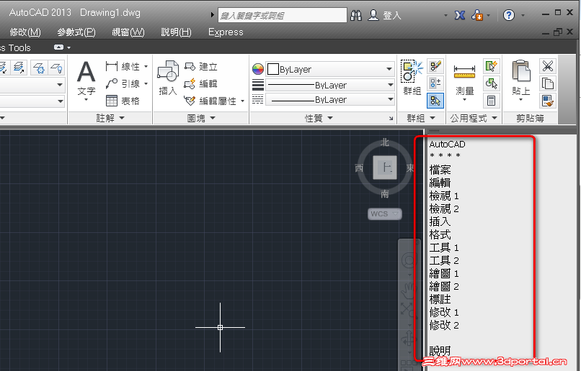Select 標註 in the screen menu
581x371 pixels.
pos(440,299)
